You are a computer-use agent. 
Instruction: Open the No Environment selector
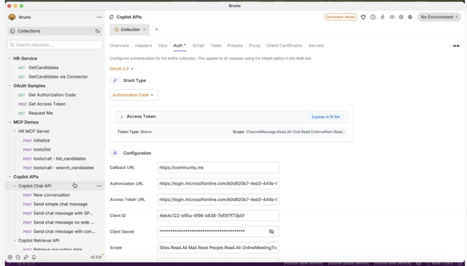click(440, 17)
